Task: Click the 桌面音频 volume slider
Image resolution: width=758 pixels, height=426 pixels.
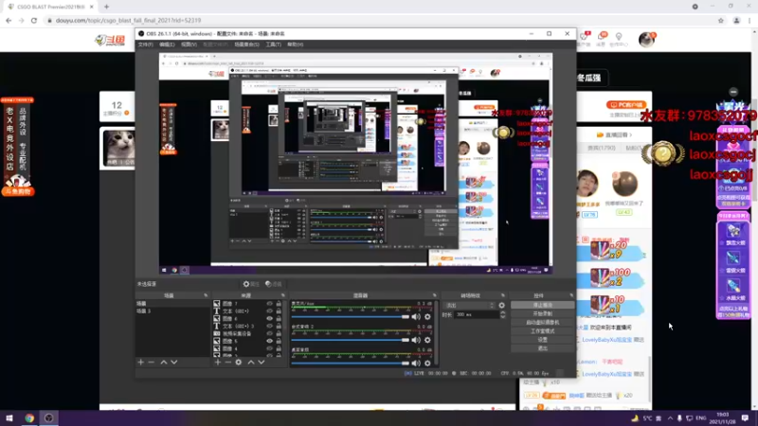Action: 351,364
